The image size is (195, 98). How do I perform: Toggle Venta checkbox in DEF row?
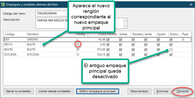point(146,39)
